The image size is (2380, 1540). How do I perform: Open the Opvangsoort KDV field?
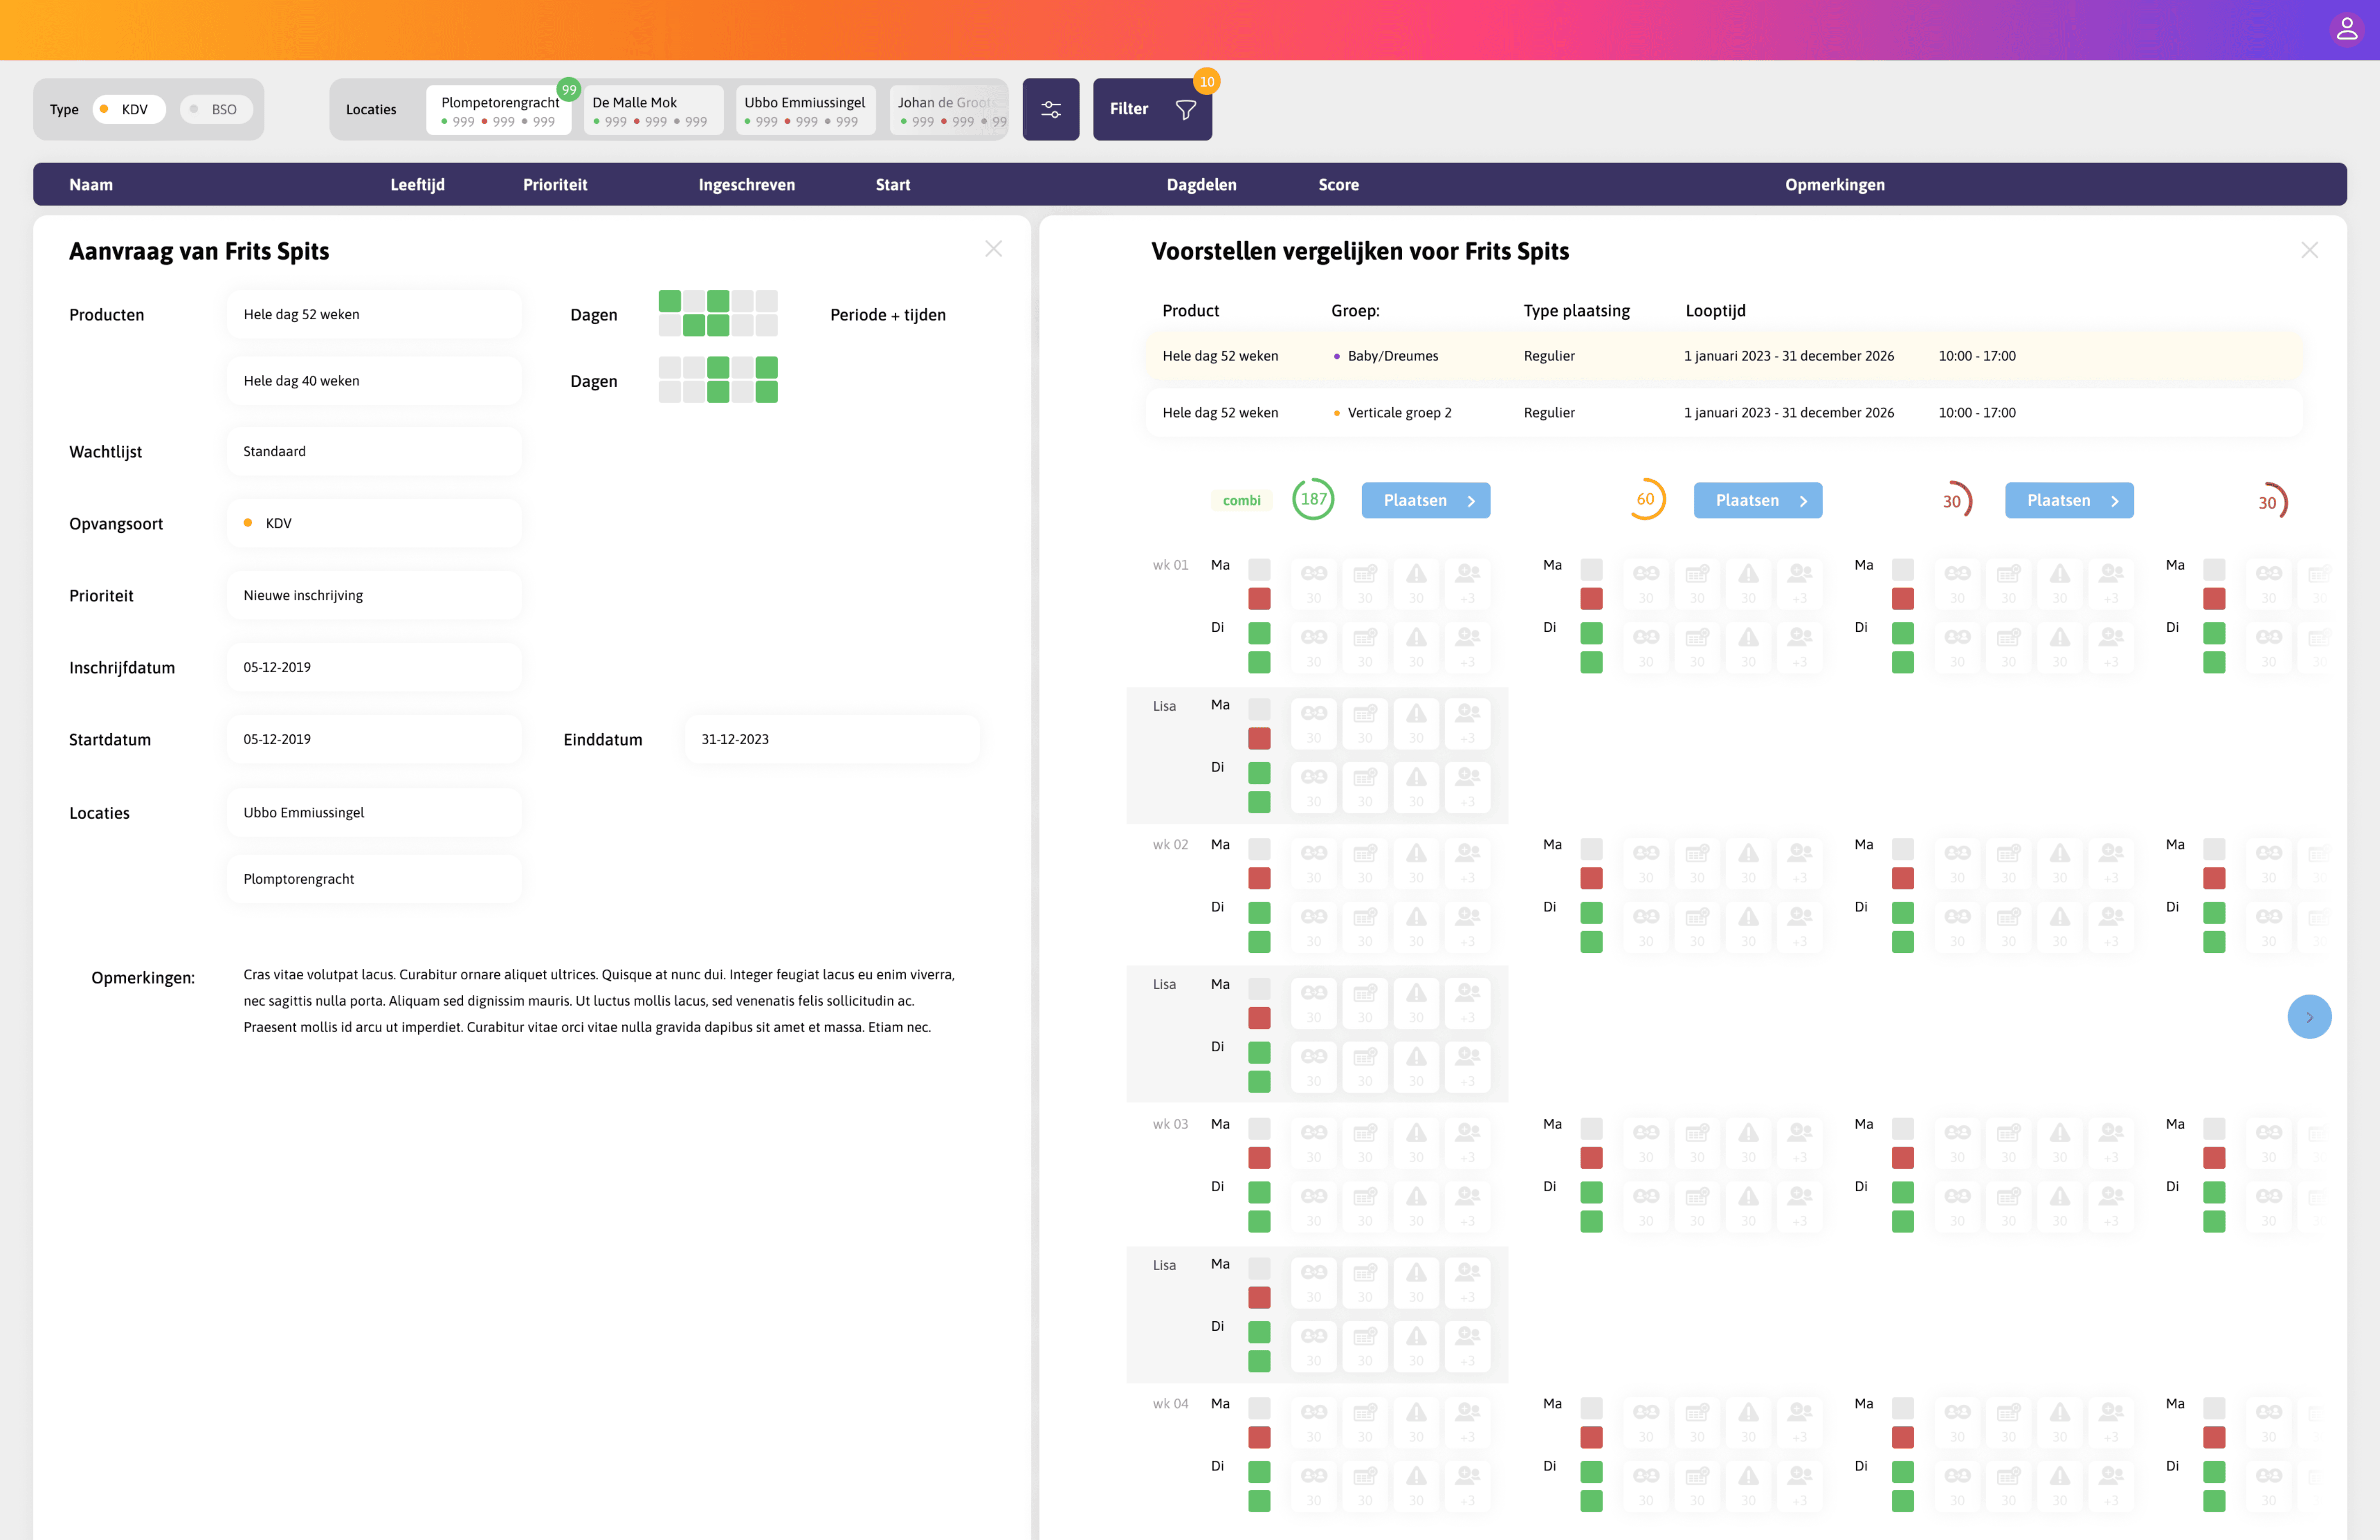point(374,523)
